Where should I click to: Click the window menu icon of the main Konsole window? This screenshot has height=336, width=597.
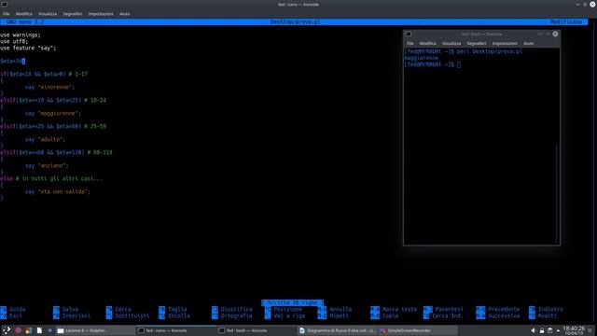4,4
